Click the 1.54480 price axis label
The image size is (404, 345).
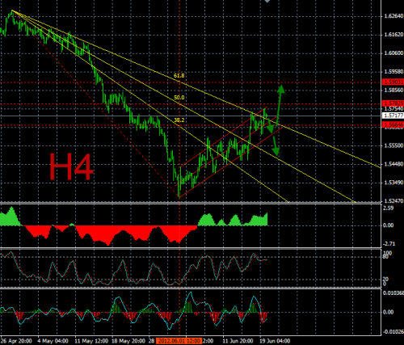point(393,164)
